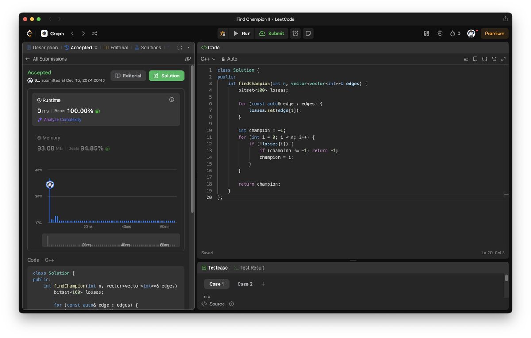
Task: Click the avatar marker on runtime chart
Action: [x=50, y=185]
